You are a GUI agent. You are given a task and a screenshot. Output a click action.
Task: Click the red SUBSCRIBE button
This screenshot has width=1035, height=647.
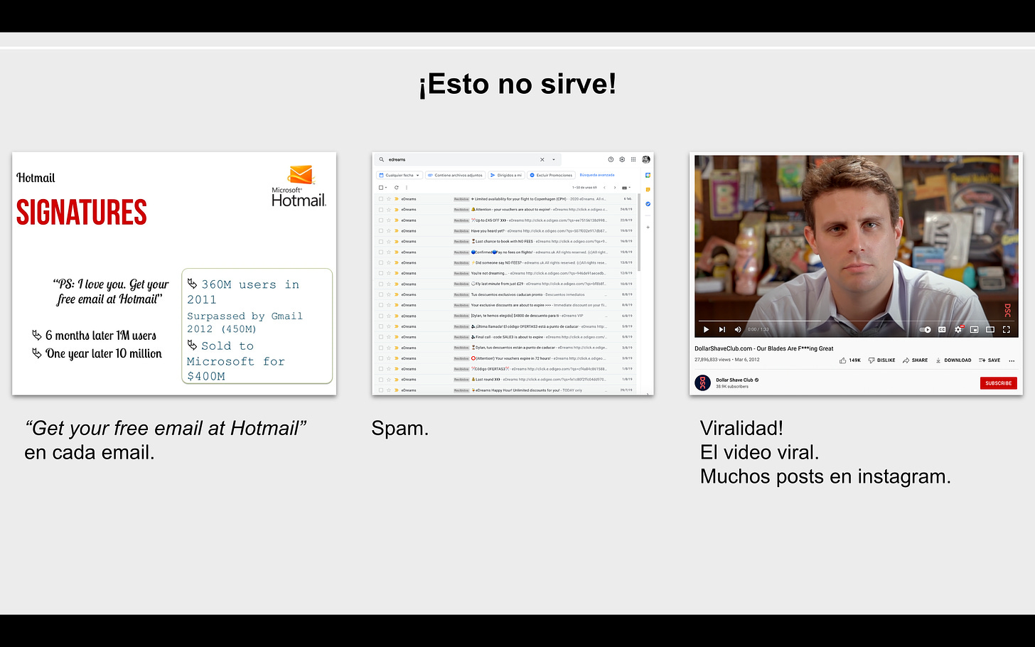[998, 383]
